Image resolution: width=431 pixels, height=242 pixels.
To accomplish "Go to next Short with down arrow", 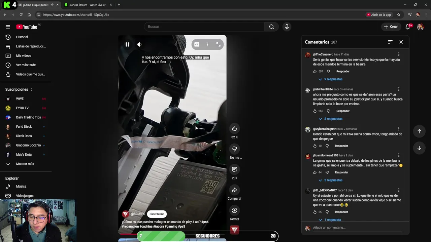I will point(419,148).
